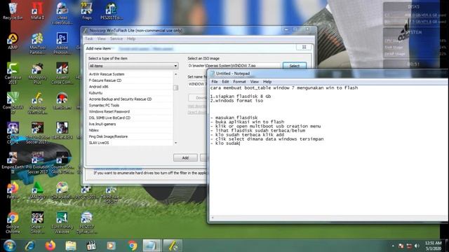
Task: Open Empire Earth II desktop shortcut
Action: 12,162
